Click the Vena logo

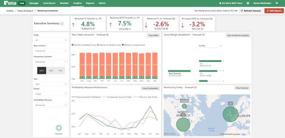point(10,3)
